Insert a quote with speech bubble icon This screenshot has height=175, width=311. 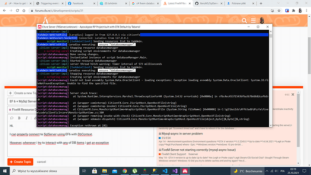coord(12,118)
